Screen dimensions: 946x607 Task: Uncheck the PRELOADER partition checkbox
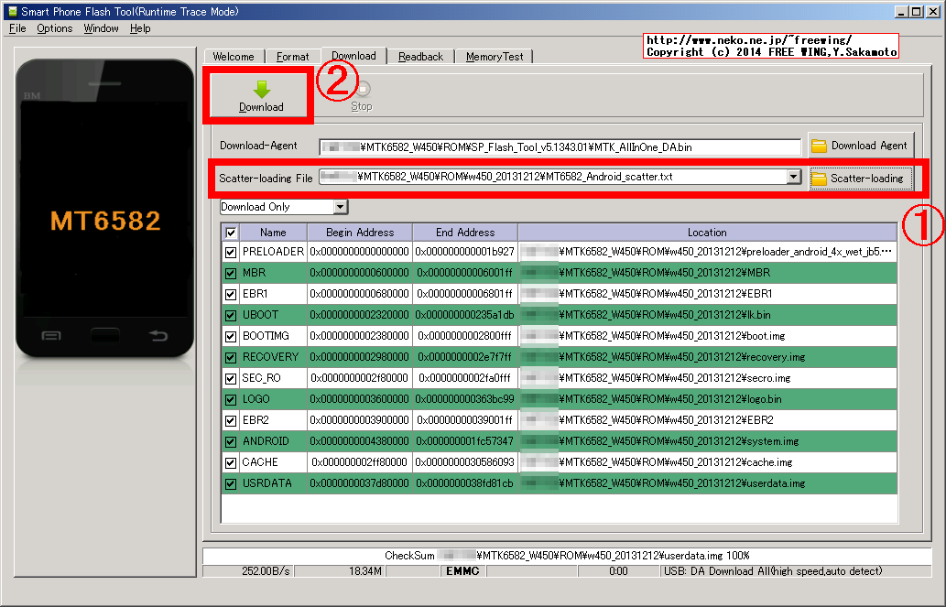click(x=231, y=251)
